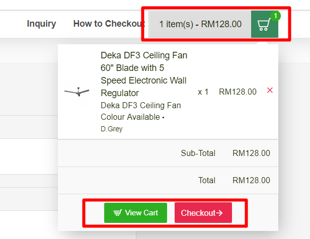Click the Sub-Total label

[198, 153]
